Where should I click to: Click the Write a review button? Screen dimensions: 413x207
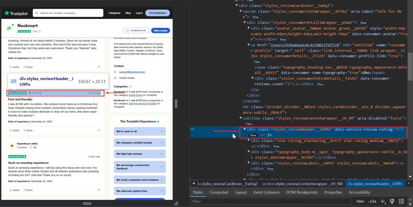click(x=160, y=31)
